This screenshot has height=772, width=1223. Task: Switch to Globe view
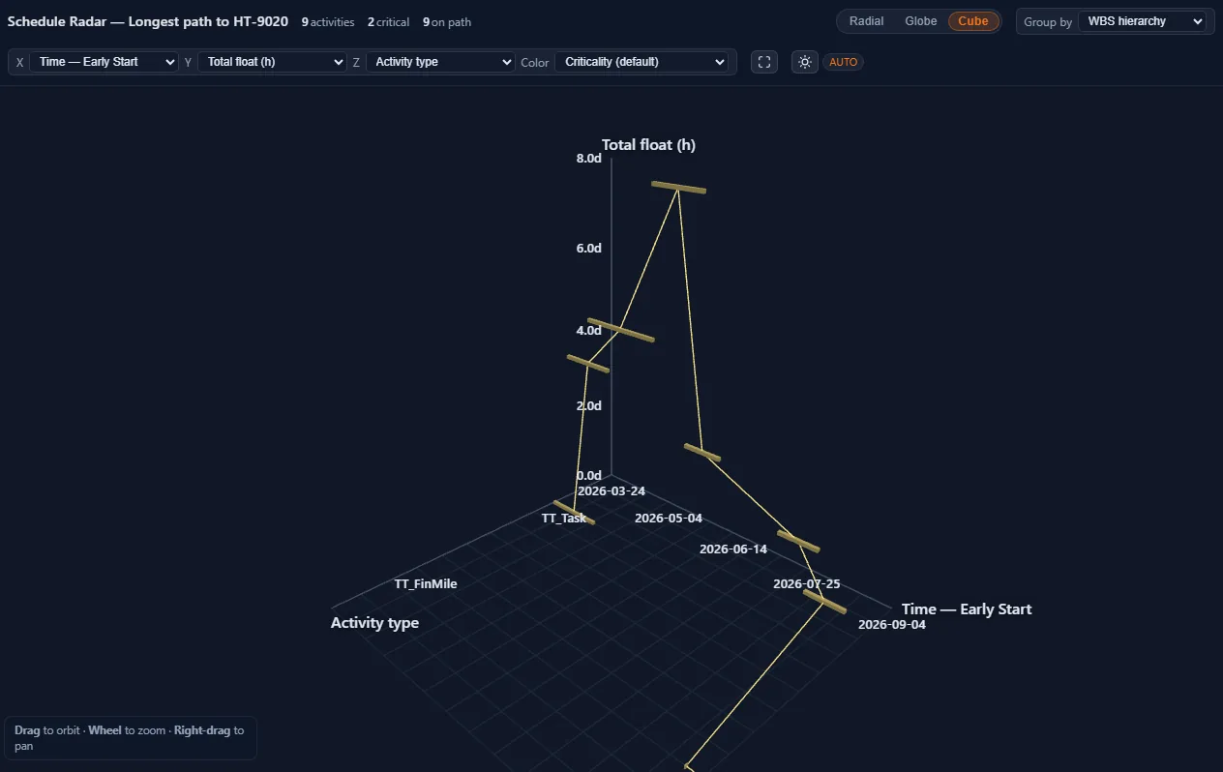(x=920, y=21)
